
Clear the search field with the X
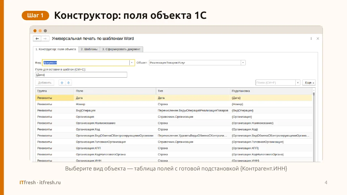click(297, 83)
